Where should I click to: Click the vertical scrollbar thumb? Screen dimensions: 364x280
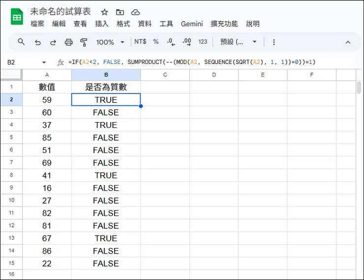(359, 88)
